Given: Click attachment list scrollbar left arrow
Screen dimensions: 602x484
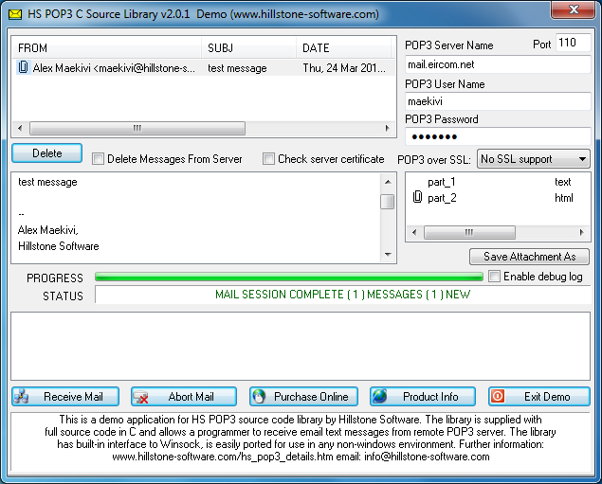Looking at the screenshot, I should (414, 232).
